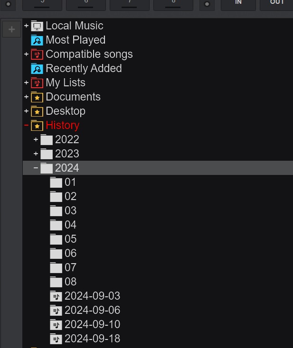293x348 pixels.
Task: Set the loop IN point button
Action: pyautogui.click(x=238, y=4)
